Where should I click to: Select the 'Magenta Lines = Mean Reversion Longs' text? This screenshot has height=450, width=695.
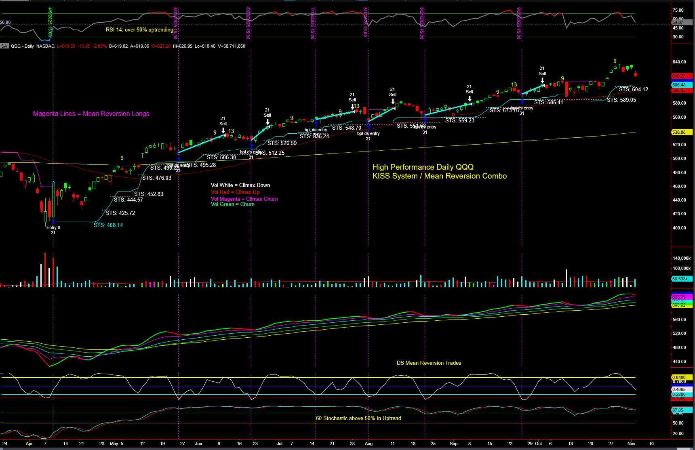[91, 114]
